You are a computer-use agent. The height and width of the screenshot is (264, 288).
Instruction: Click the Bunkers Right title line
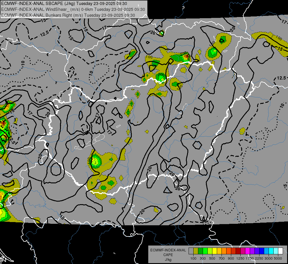point(68,15)
